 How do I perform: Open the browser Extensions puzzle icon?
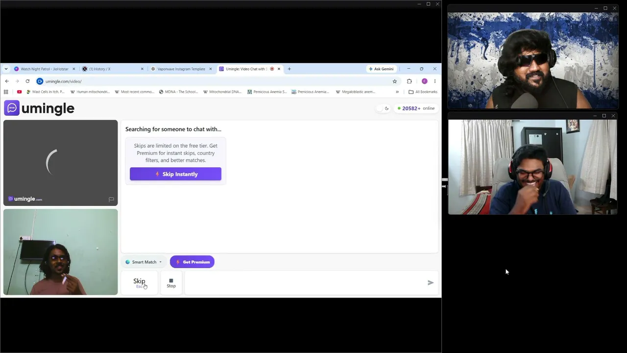pos(410,81)
